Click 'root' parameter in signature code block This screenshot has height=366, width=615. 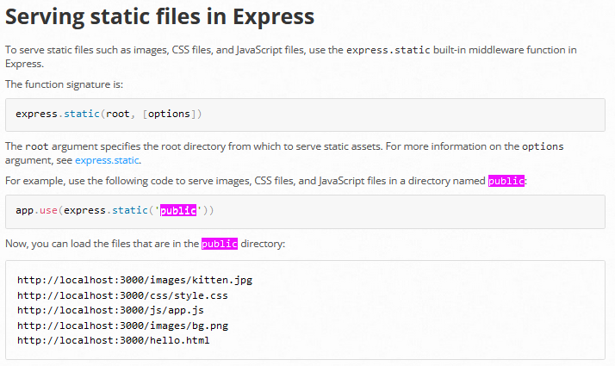[118, 114]
